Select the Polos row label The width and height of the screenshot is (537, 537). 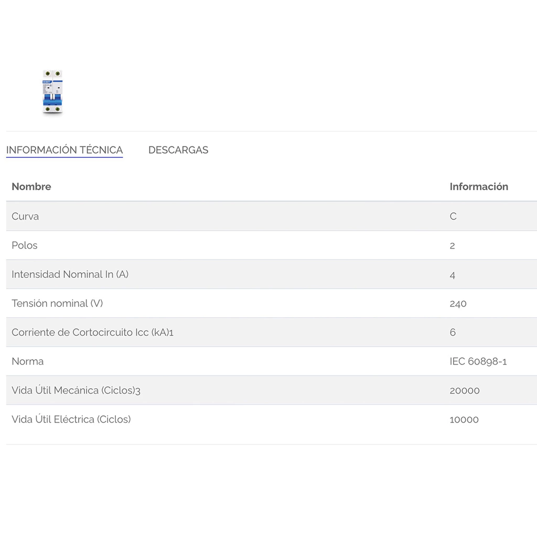point(25,245)
